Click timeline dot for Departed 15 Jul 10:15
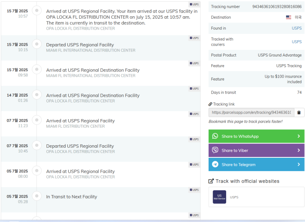 37,44
